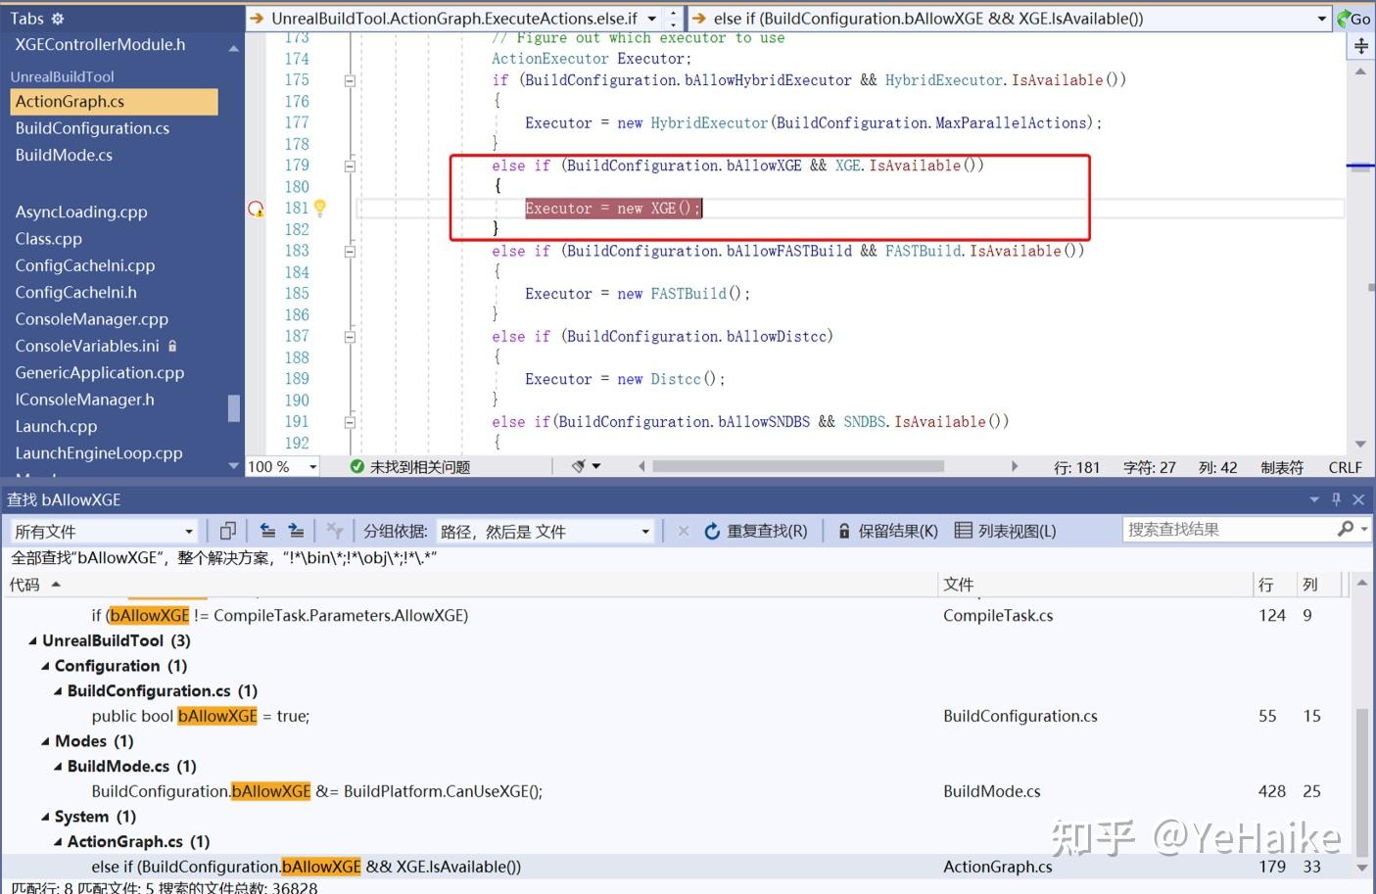Open code cleanup dropdown arrow

[x=596, y=467]
